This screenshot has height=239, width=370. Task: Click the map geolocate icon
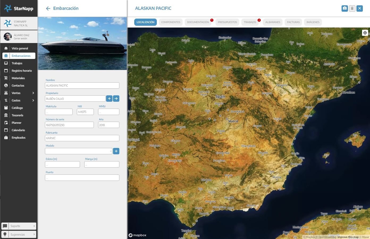pyautogui.click(x=365, y=33)
